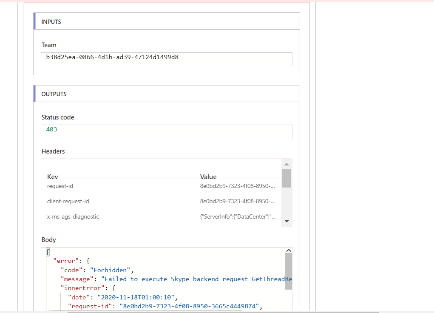The image size is (434, 313).
Task: Click the Headers table scrollbar thumb
Action: (287, 178)
